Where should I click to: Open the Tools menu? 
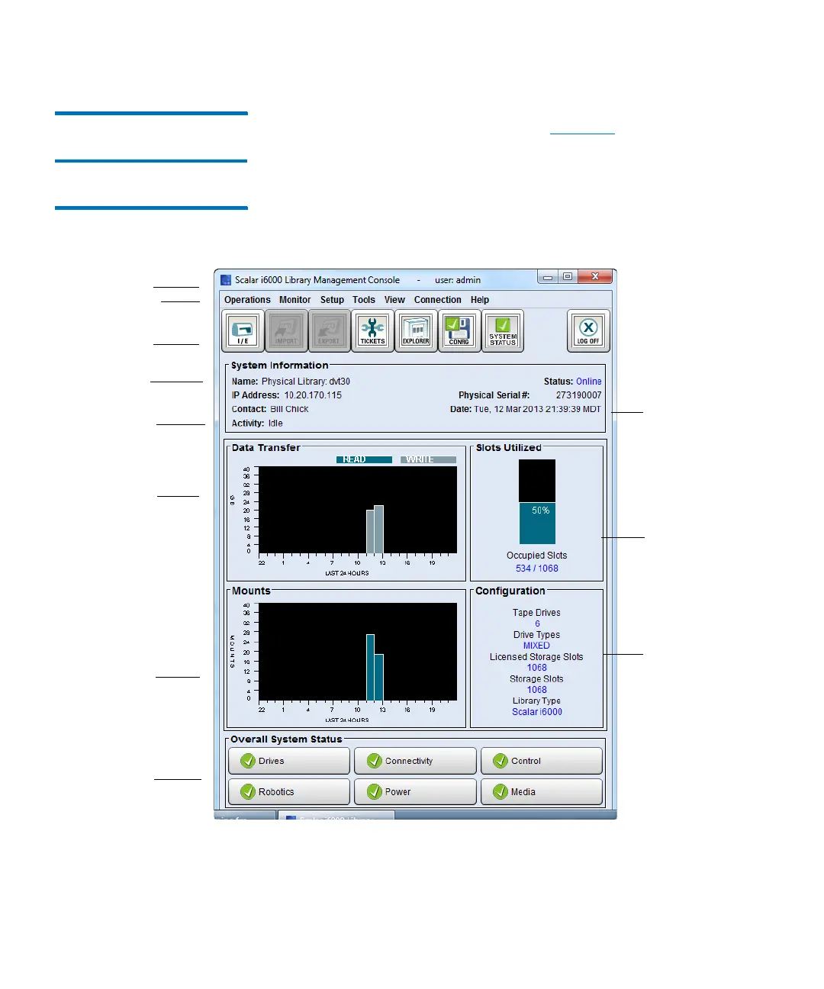(x=364, y=300)
